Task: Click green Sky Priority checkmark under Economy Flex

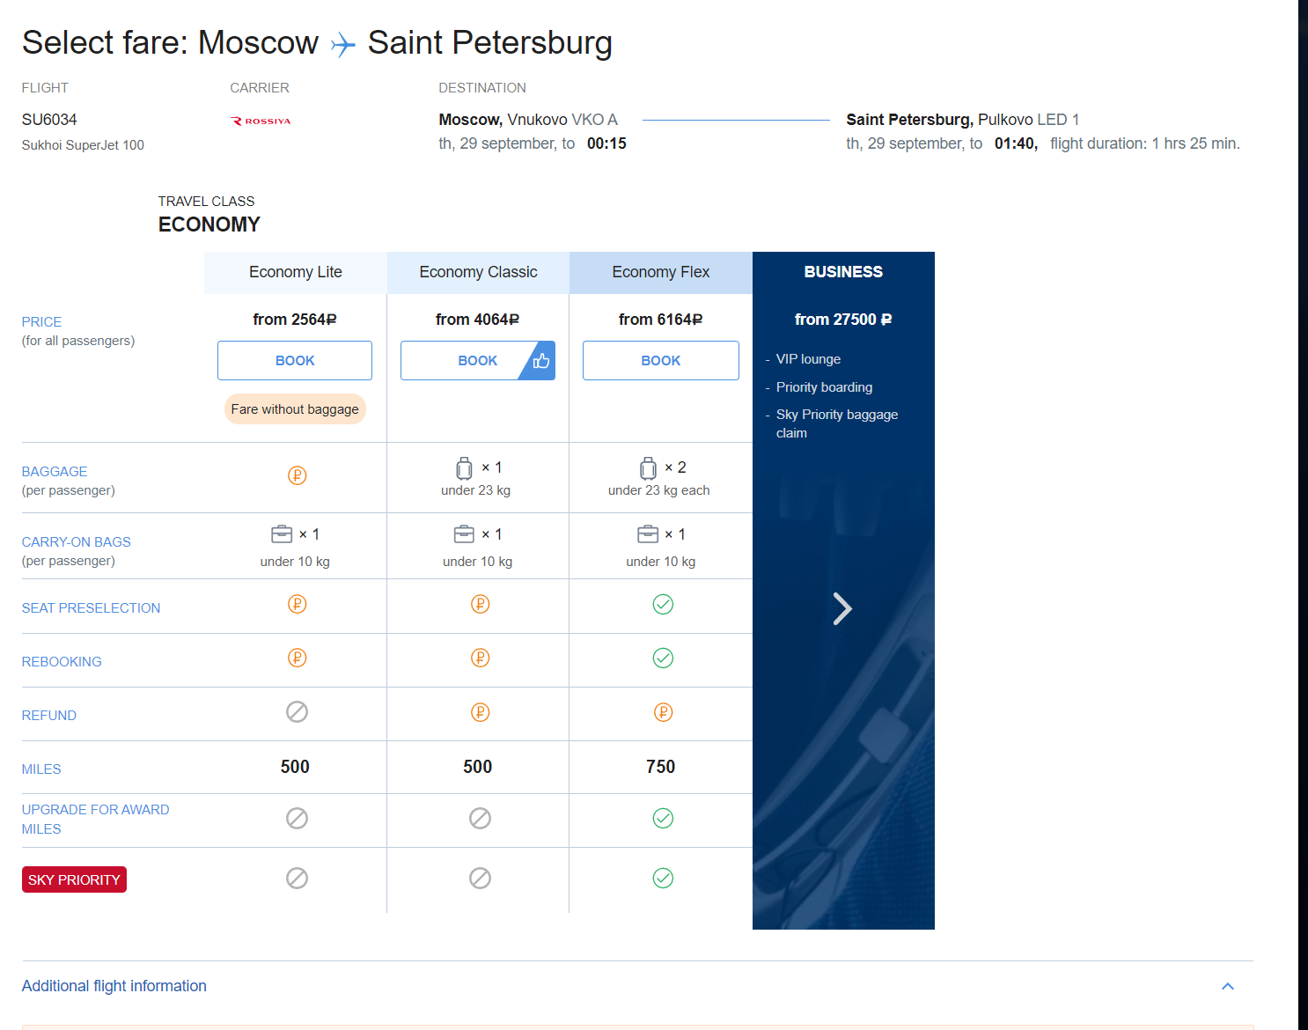Action: tap(663, 878)
